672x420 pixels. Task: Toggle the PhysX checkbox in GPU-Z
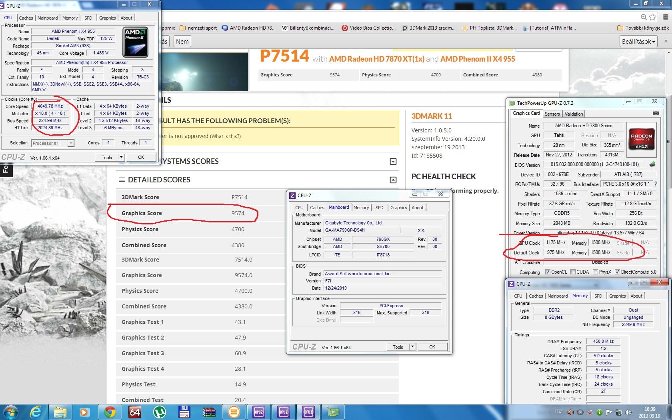(595, 272)
